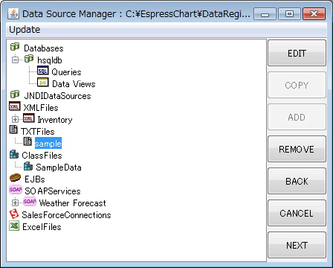This screenshot has width=333, height=268.
Task: Click the REMOVE button
Action: (297, 149)
